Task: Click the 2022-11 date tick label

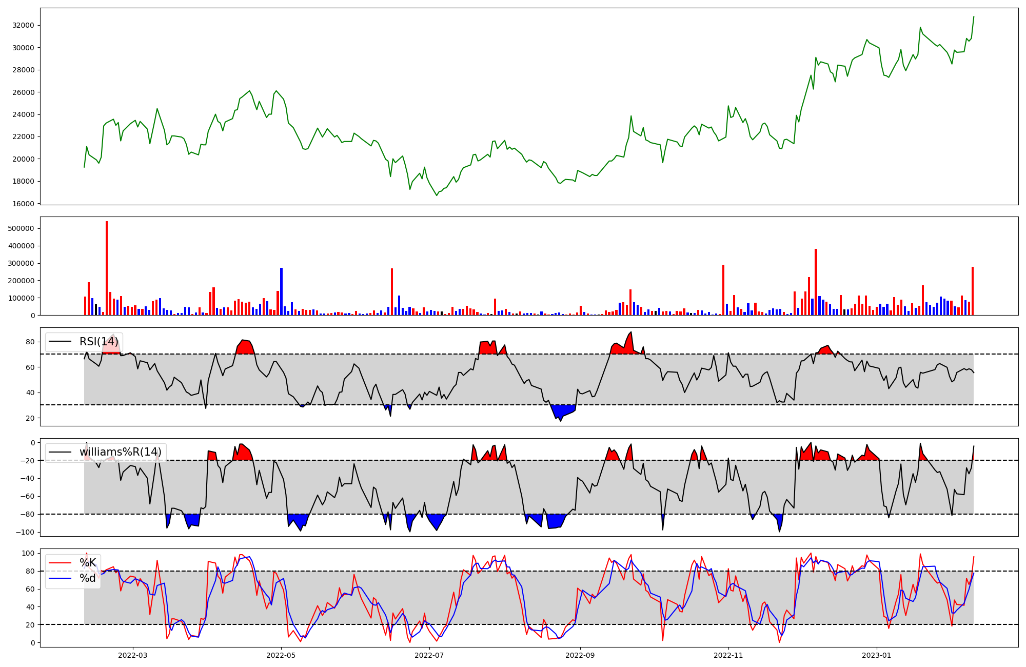Action: [728, 655]
